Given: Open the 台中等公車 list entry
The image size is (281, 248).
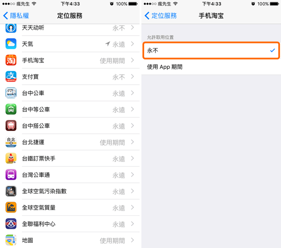Looking at the screenshot, I should 70,109.
